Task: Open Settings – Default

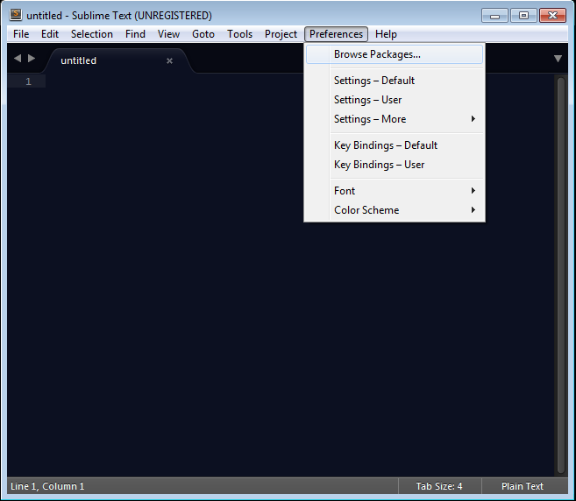Action: [x=374, y=81]
